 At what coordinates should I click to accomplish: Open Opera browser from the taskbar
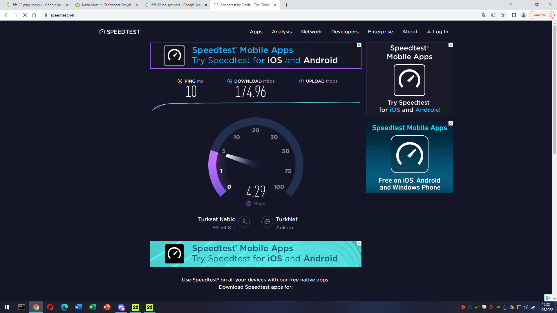tap(50, 307)
